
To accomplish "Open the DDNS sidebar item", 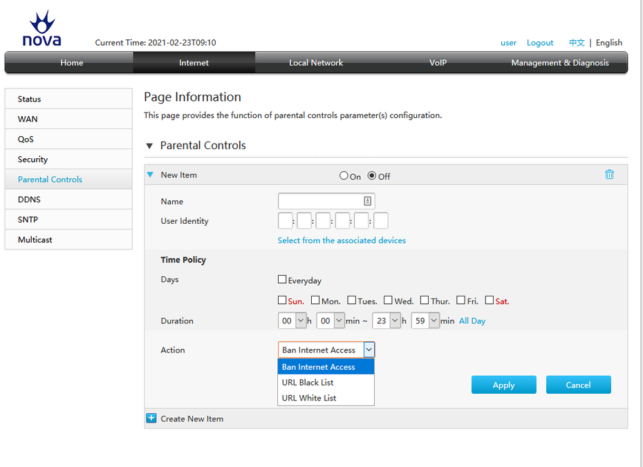I will tap(30, 200).
